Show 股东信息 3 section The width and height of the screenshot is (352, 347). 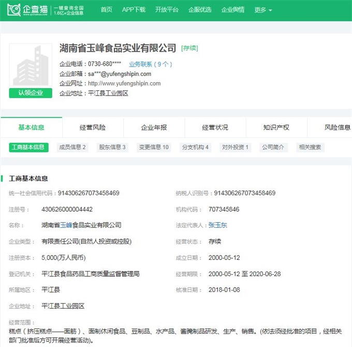[x=112, y=147]
